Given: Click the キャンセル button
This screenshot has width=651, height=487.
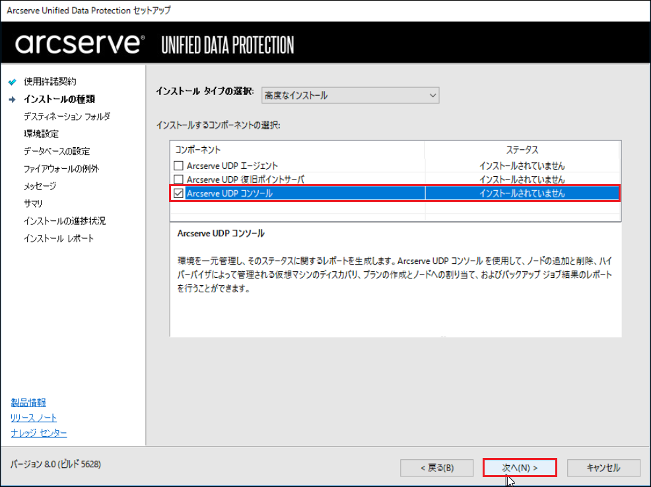Looking at the screenshot, I should 603,467.
